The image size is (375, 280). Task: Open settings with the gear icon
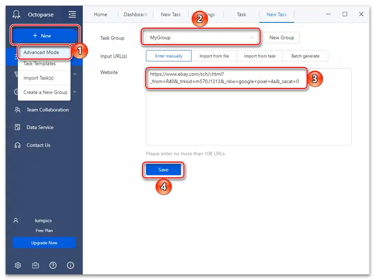[18, 265]
